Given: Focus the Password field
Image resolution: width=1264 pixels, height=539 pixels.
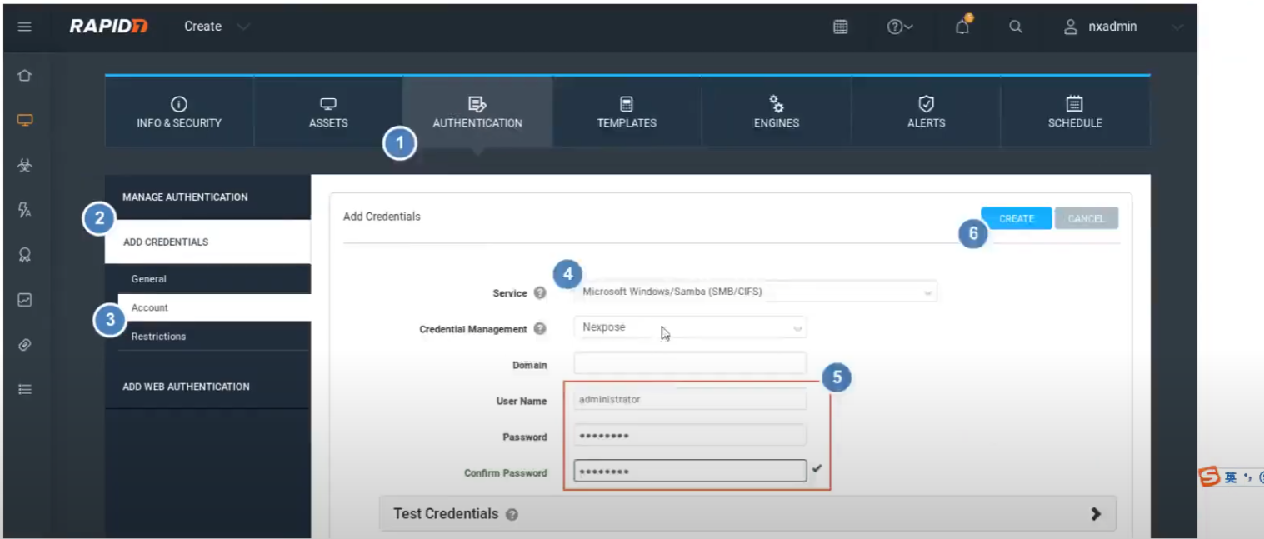Looking at the screenshot, I should click(690, 436).
